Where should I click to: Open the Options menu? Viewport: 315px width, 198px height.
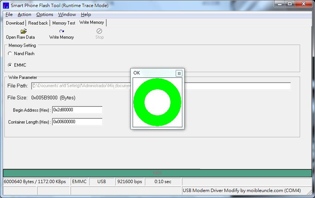coord(45,15)
